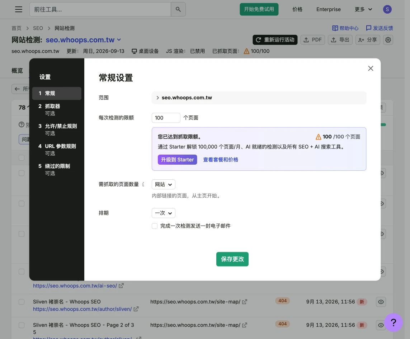Click info icon beside 需抓取的页面数量
Screen dimensions: 410x339
pyautogui.click(x=143, y=184)
